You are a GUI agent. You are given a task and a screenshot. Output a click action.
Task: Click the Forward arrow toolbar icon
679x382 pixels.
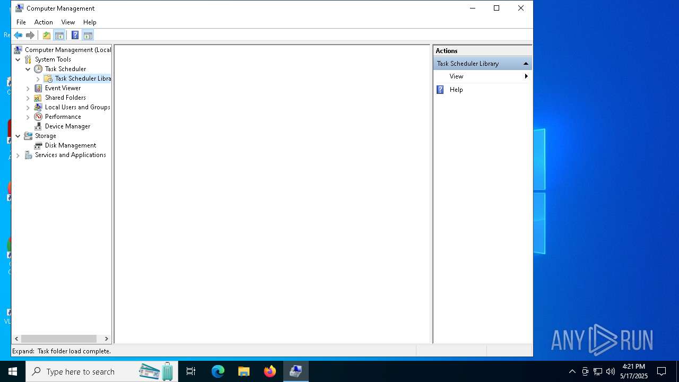click(30, 35)
